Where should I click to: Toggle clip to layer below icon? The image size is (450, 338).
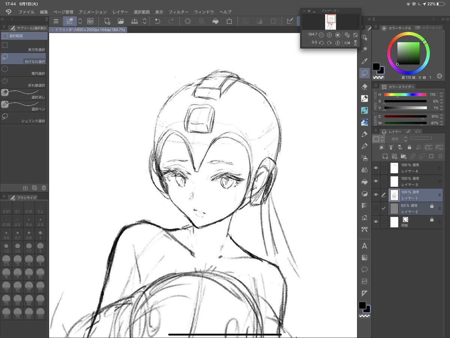point(382,147)
